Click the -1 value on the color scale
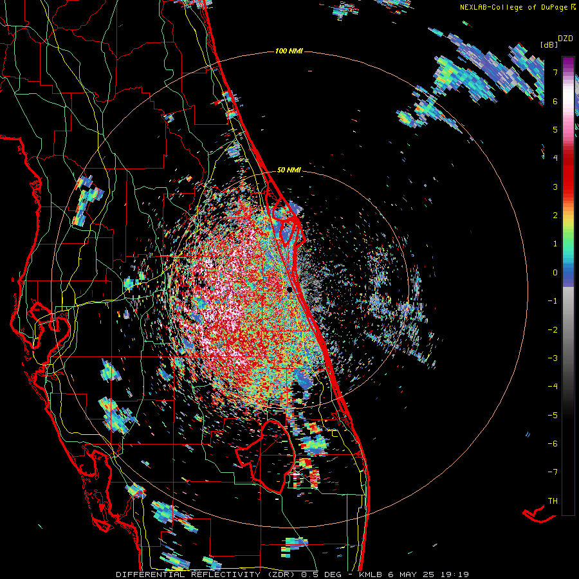The image size is (579, 579). [553, 301]
